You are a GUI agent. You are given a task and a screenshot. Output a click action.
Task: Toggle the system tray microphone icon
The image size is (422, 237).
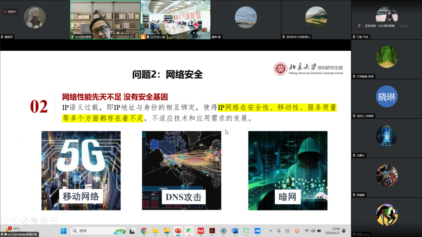(x=279, y=231)
